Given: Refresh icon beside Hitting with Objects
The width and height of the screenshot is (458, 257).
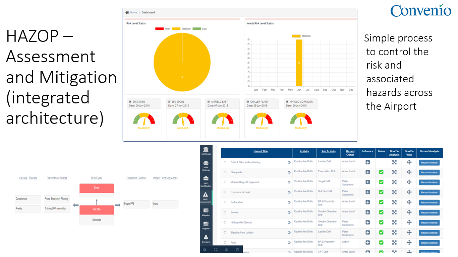Looking at the screenshot, I should coord(225,222).
